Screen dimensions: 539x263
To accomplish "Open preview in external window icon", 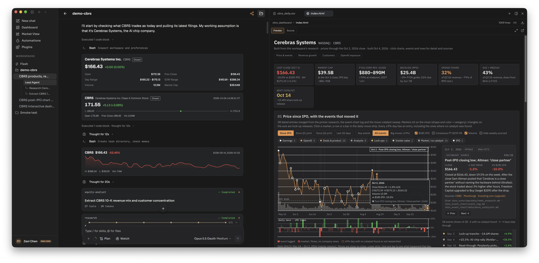I will coord(522,31).
